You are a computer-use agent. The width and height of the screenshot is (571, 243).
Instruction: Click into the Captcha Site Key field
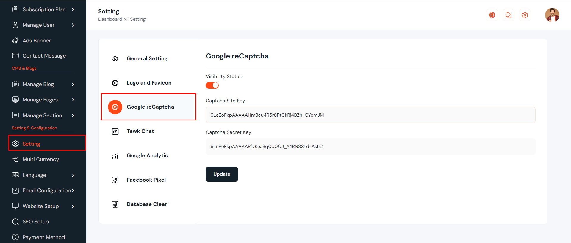click(370, 115)
